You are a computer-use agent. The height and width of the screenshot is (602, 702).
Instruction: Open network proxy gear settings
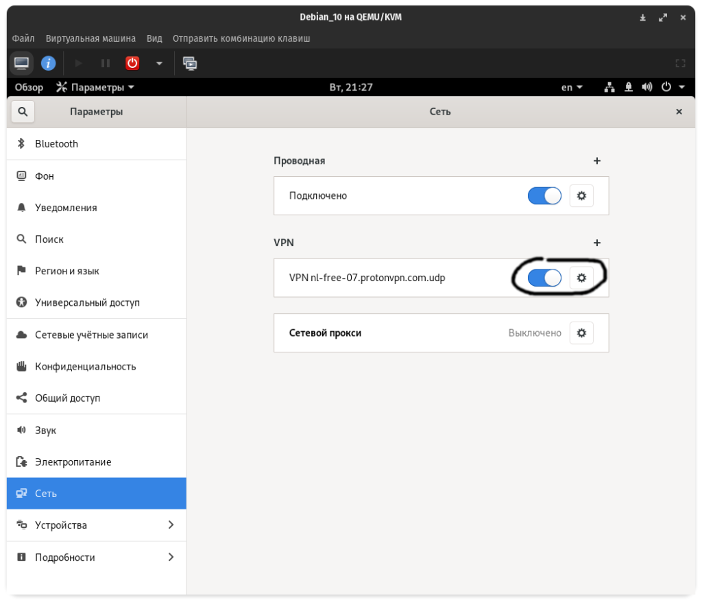pos(581,333)
